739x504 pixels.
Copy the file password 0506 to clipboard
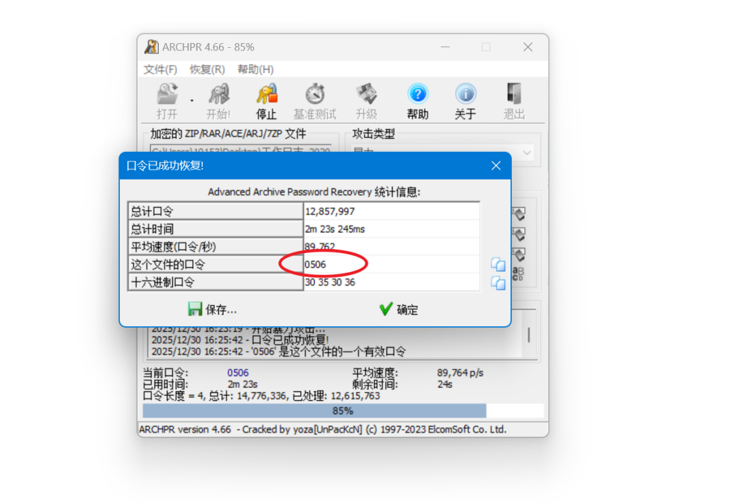click(x=498, y=265)
